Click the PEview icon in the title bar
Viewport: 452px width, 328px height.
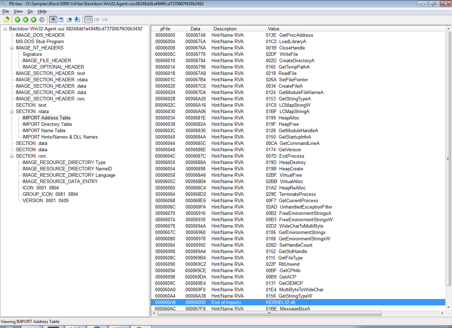point(4,4)
